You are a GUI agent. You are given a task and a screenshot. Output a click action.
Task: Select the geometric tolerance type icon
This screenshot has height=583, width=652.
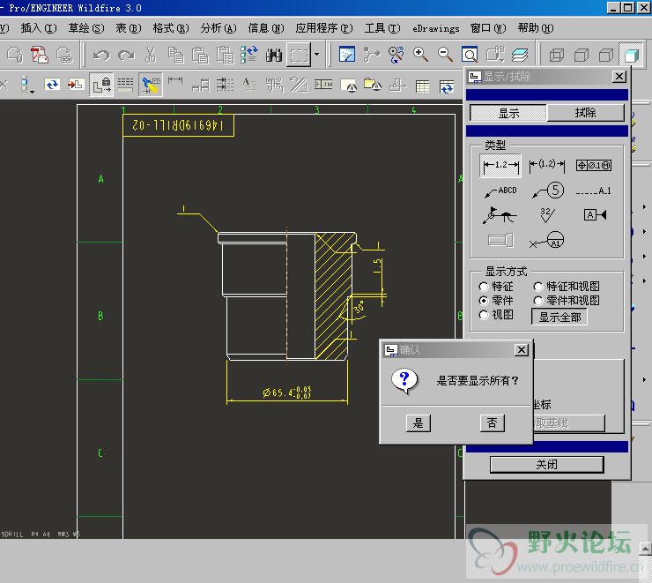tap(593, 166)
